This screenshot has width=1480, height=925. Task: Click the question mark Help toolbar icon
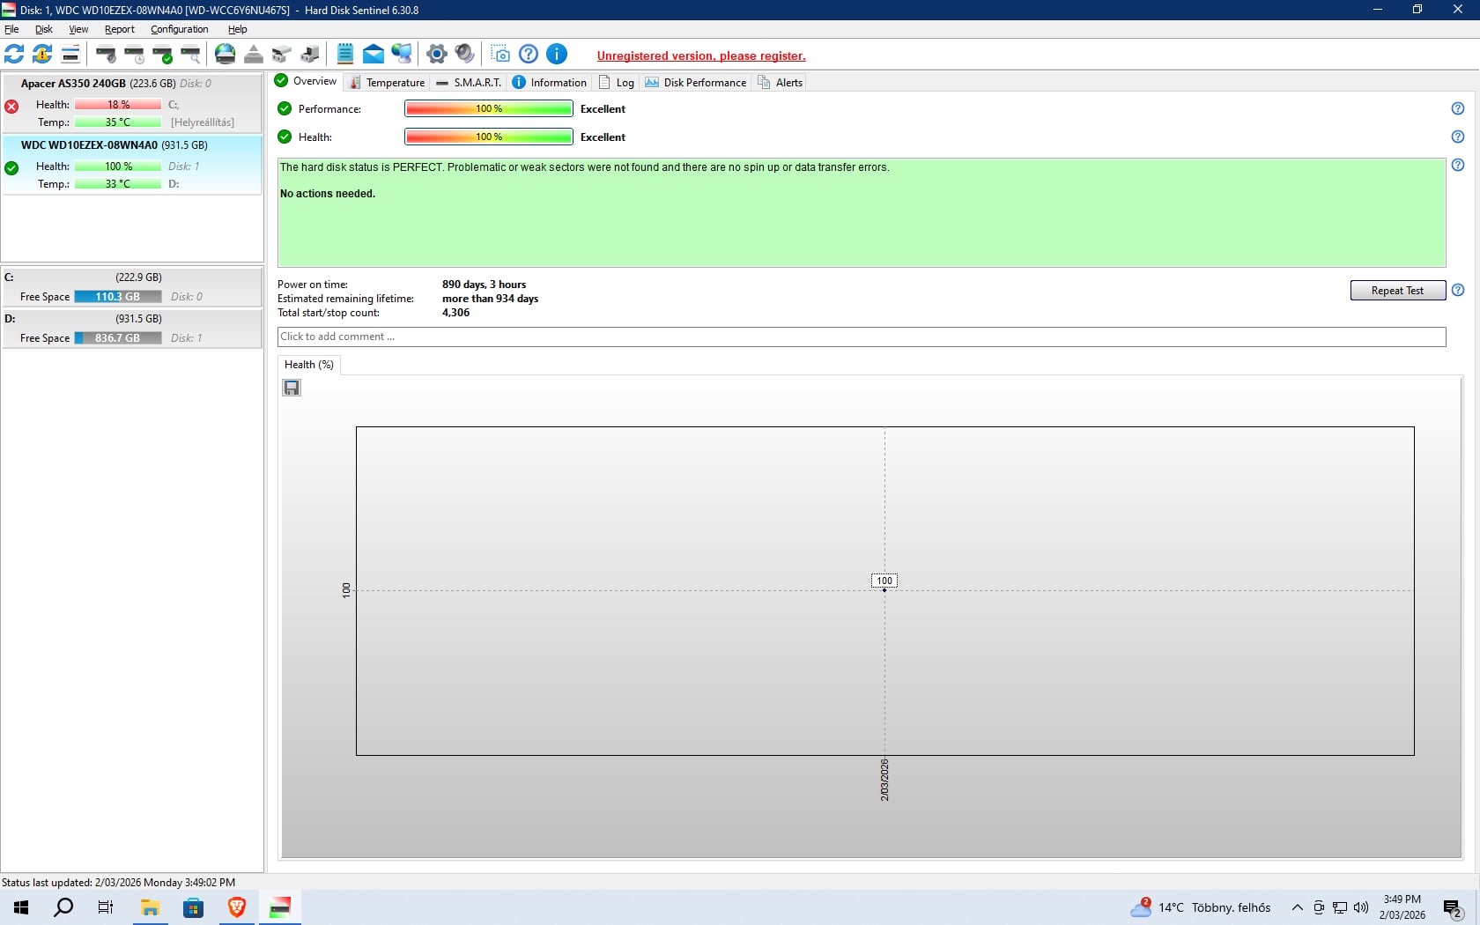point(529,55)
